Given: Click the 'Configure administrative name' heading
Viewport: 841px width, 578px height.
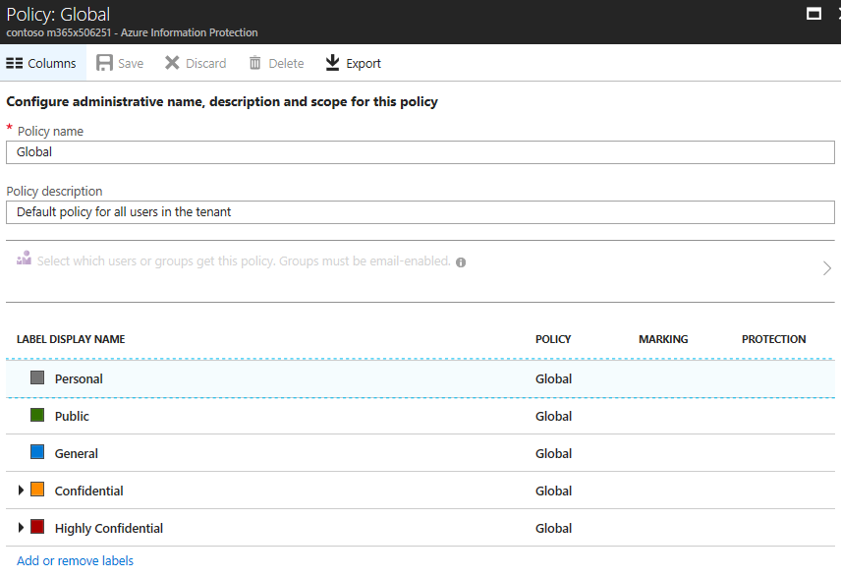Looking at the screenshot, I should 222,102.
